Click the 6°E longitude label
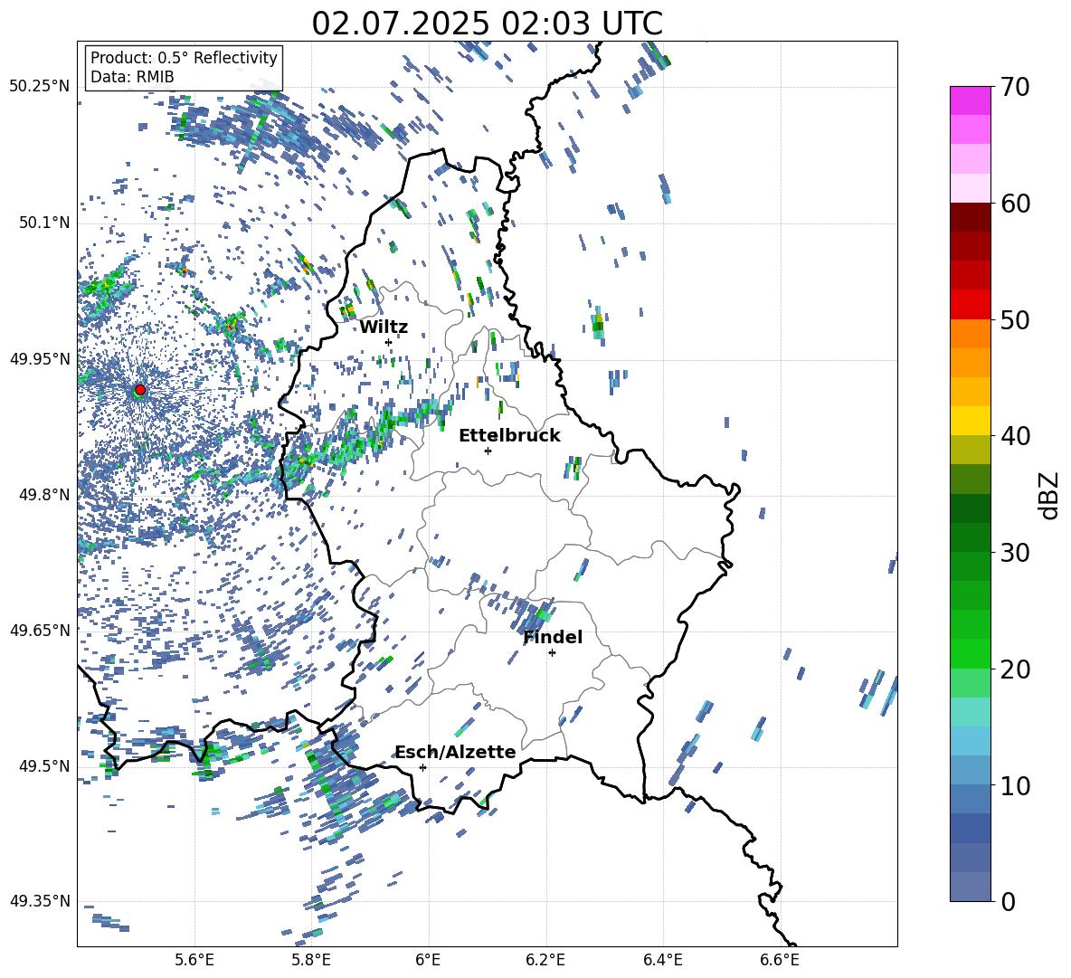Screen dimensions: 1071x978 [428, 960]
